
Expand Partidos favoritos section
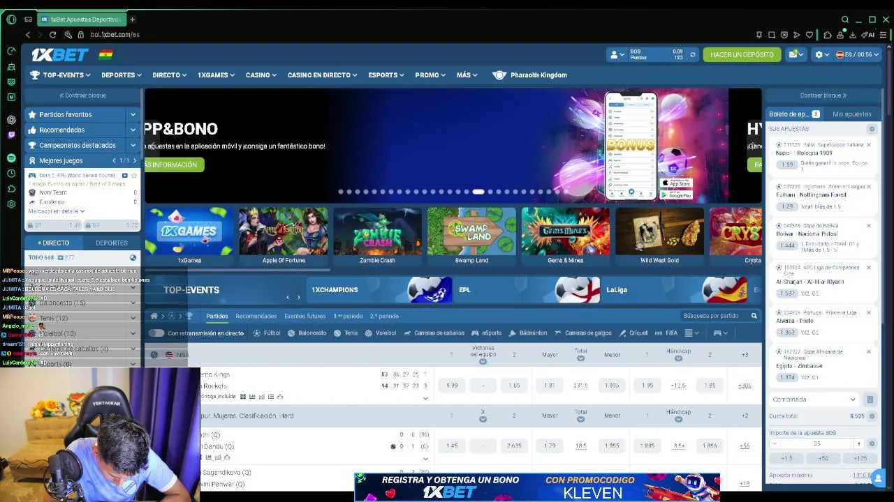tap(82, 114)
